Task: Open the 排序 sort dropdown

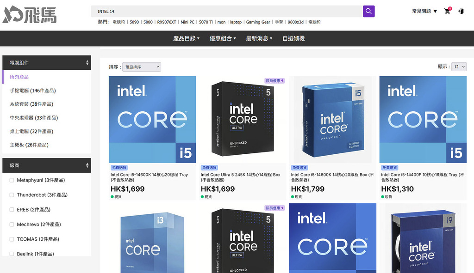Action: pos(141,67)
